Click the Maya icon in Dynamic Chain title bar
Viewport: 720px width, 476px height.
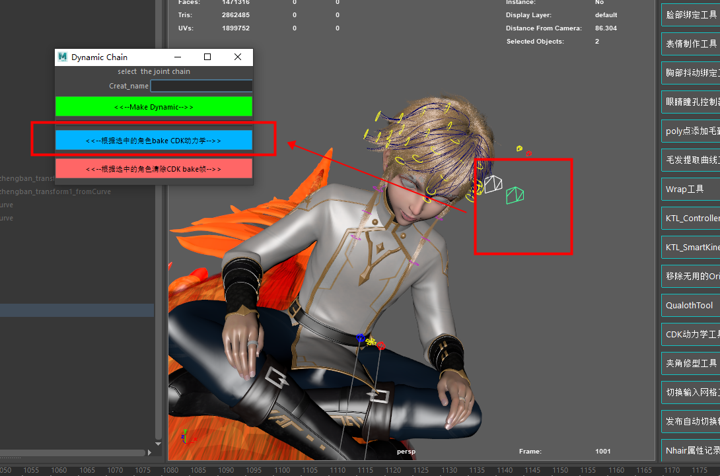tap(63, 57)
